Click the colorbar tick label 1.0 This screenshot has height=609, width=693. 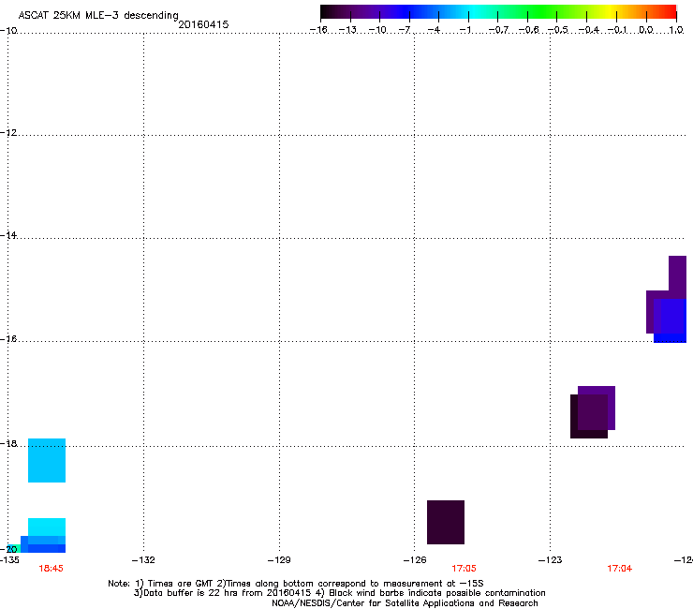point(676,30)
